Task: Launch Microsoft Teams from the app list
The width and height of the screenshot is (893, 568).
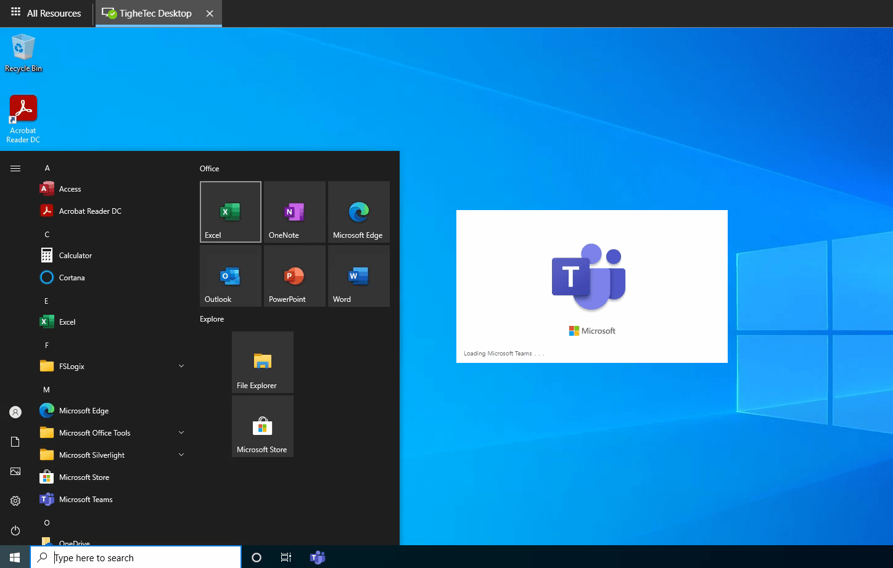Action: tap(112, 500)
